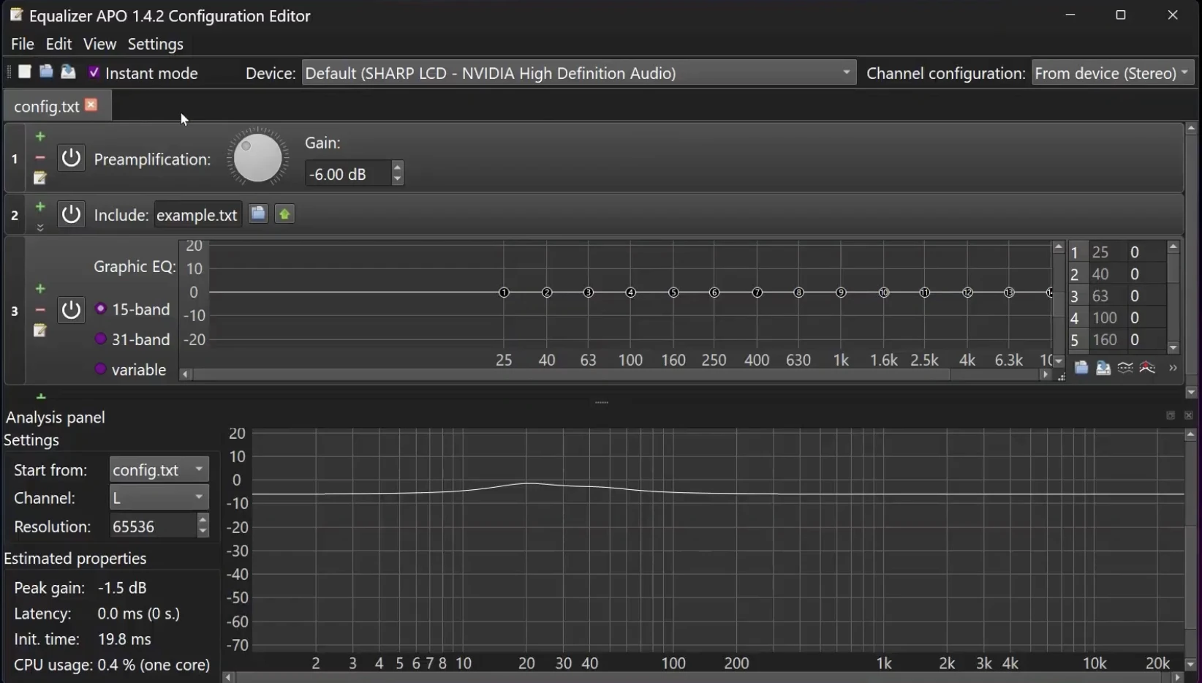Screen dimensions: 1202x683
Task: Click the Open file folder icon in toolbar
Action: [x=46, y=72]
